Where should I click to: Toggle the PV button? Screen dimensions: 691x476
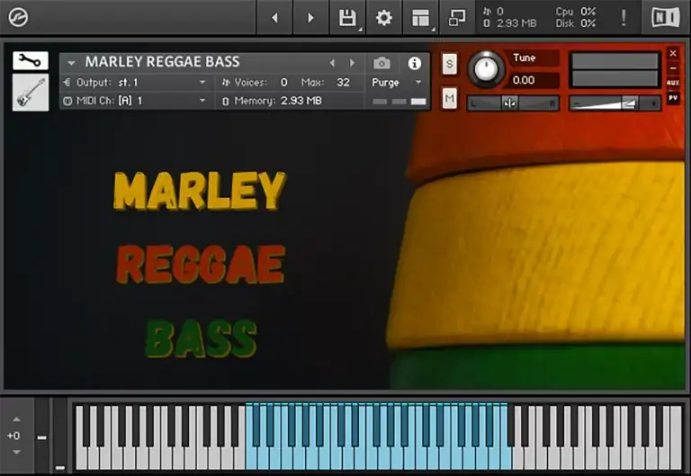coord(673,98)
